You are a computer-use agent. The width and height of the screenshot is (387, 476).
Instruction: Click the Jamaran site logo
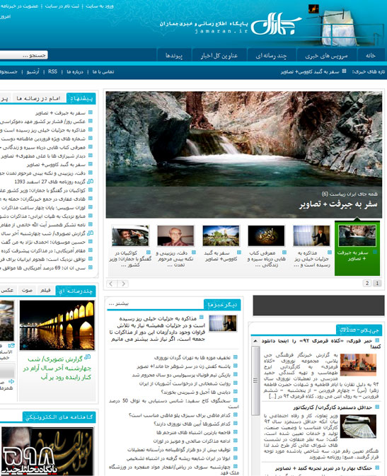[x=276, y=23]
